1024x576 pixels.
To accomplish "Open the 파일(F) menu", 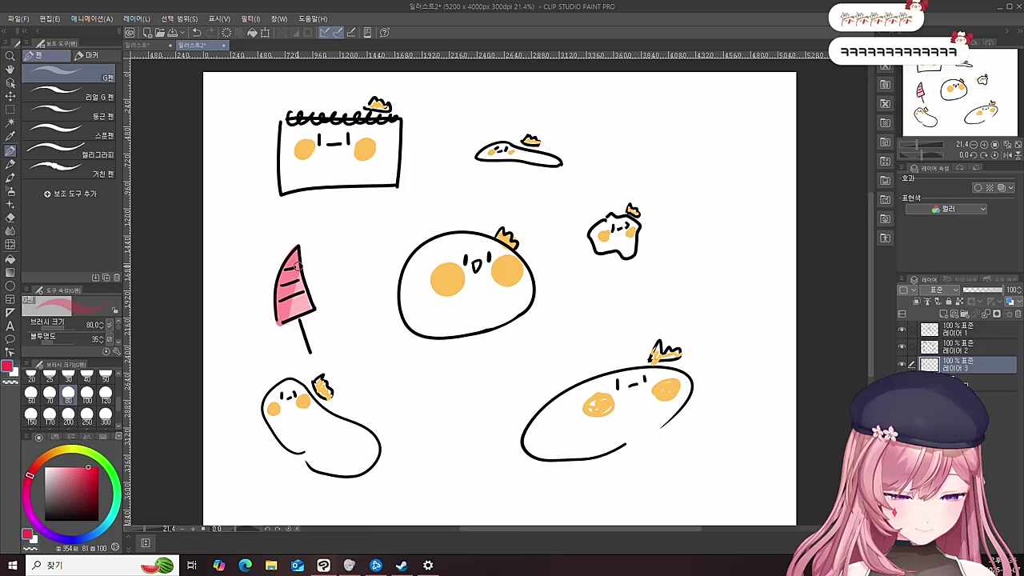I will coord(18,18).
